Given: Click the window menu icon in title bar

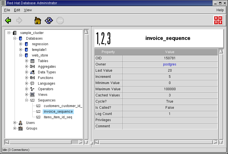Looking at the screenshot, I should (3, 3).
